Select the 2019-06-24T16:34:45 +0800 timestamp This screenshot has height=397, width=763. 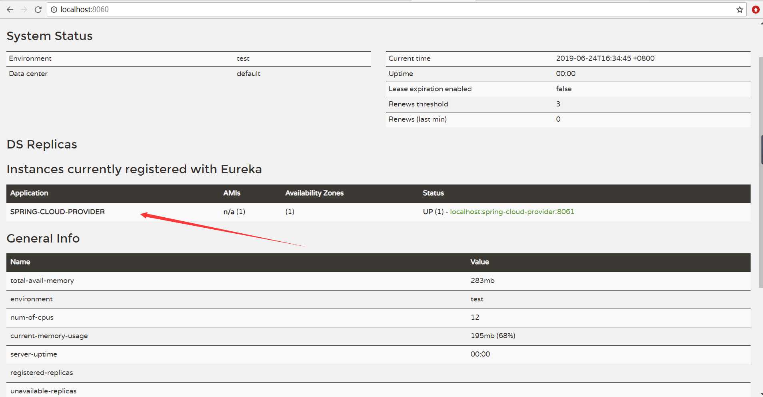(x=605, y=58)
